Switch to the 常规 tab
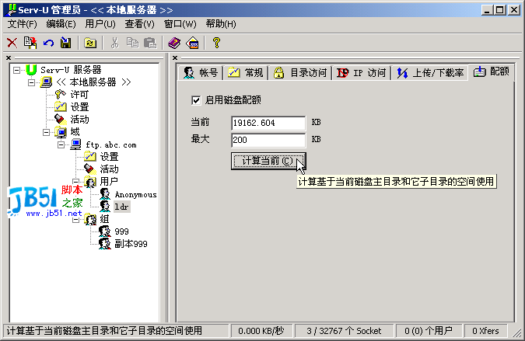The image size is (525, 341). [246, 72]
